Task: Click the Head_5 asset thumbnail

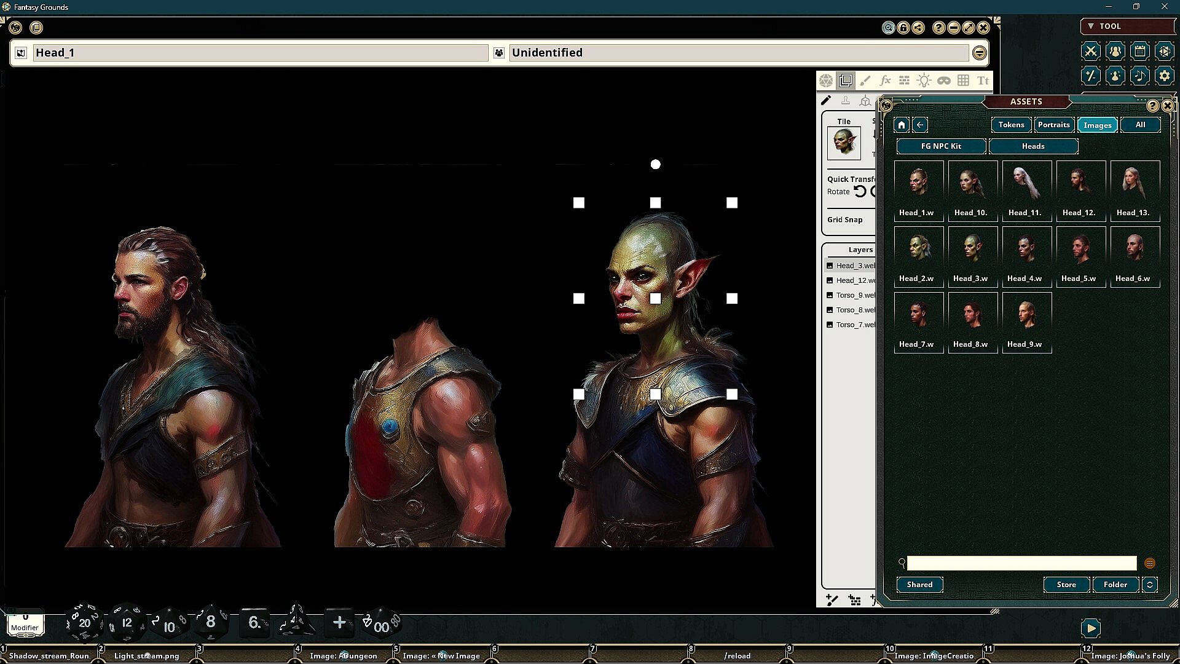Action: [x=1080, y=249]
